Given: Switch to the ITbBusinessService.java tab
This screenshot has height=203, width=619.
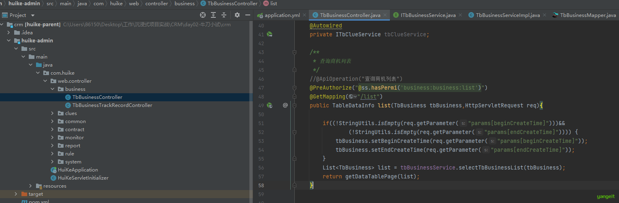Looking at the screenshot, I should 428,15.
